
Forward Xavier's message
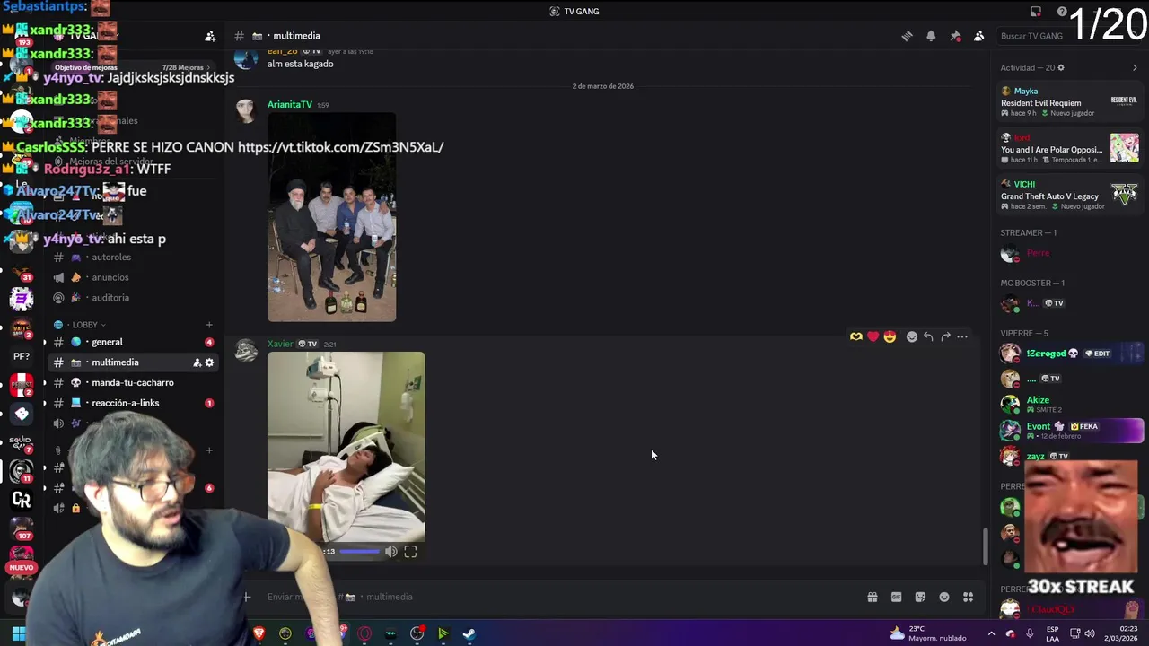945,336
